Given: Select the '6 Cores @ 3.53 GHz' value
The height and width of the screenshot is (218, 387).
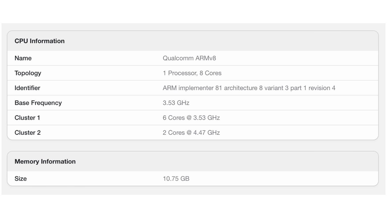Looking at the screenshot, I should 191,118.
